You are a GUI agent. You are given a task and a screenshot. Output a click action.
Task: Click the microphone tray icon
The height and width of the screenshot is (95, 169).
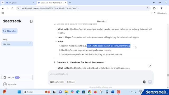coord(135,92)
